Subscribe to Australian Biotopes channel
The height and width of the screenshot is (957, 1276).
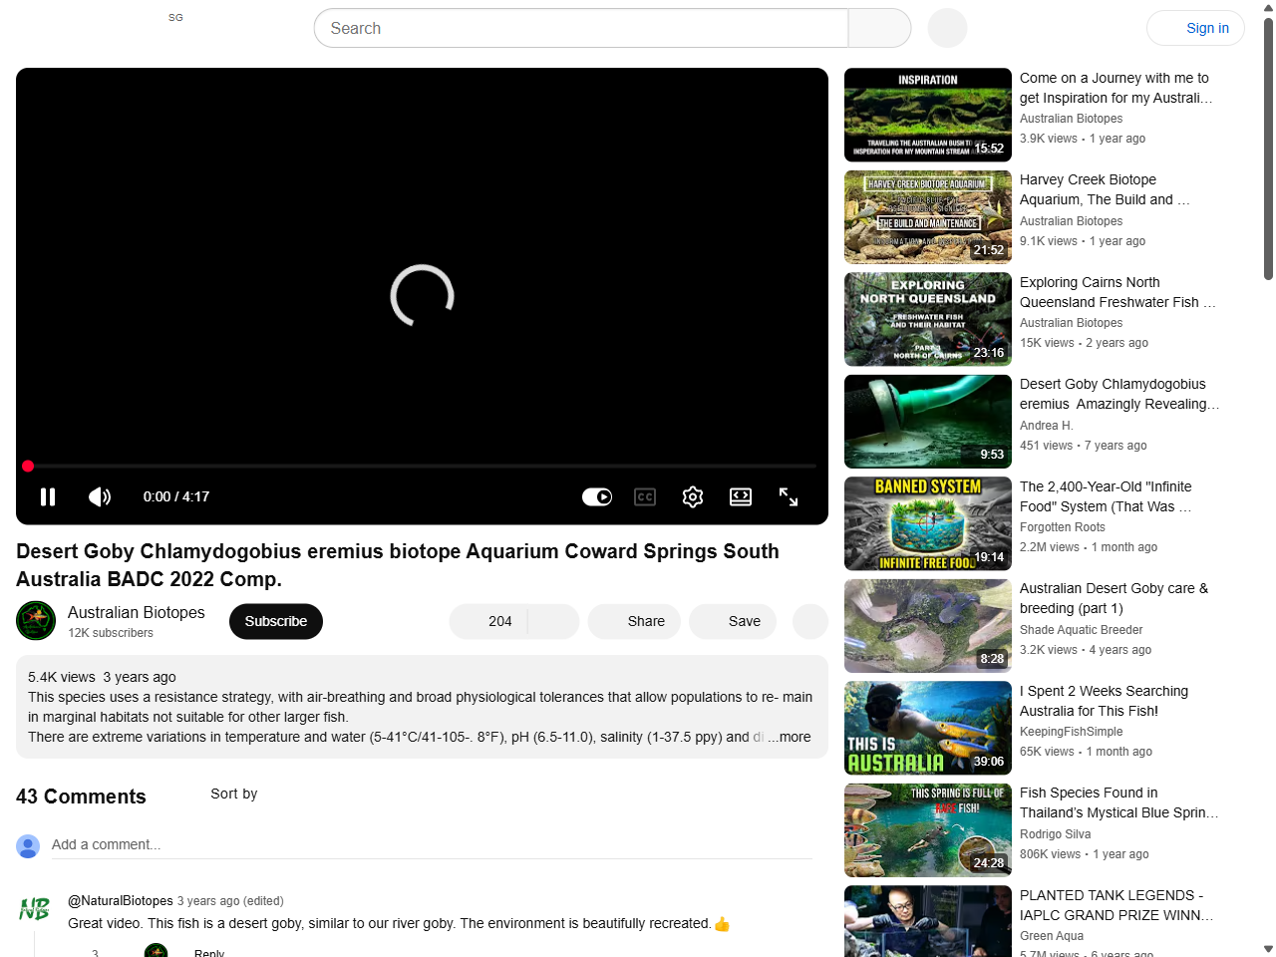pyautogui.click(x=276, y=621)
